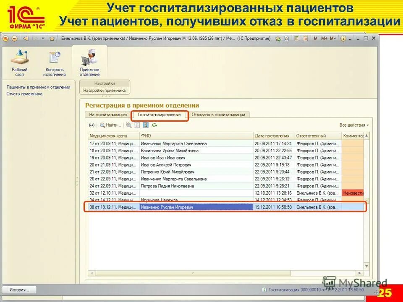
Task: Open the calculator icon in title bar
Action: [x=297, y=39]
